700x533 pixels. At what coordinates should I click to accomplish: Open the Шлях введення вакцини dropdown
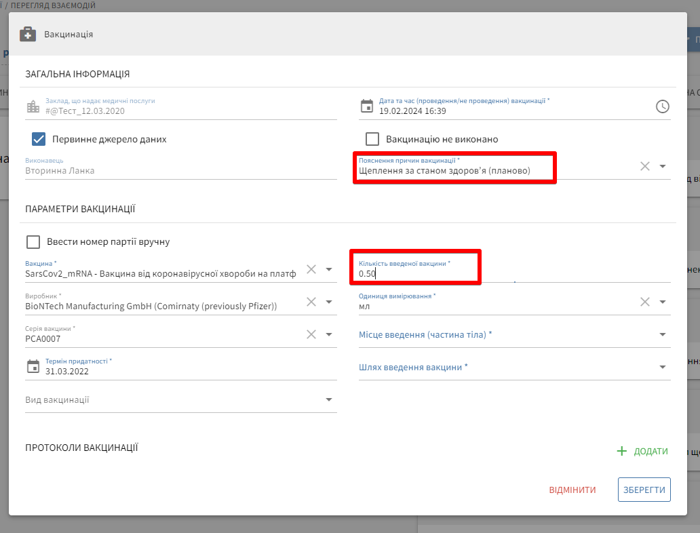point(662,367)
